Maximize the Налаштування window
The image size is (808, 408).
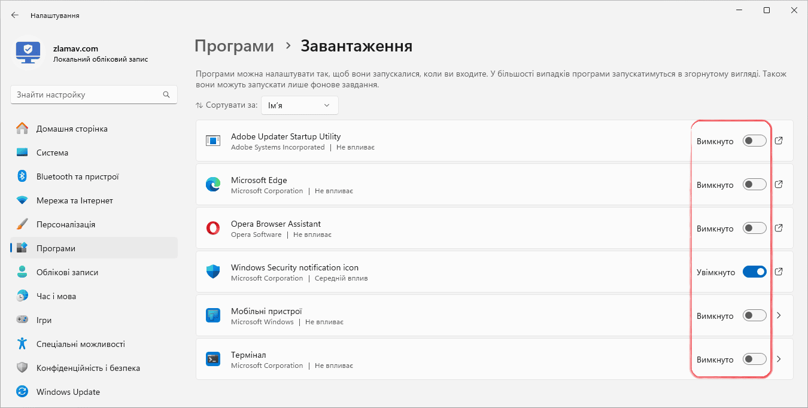[767, 10]
